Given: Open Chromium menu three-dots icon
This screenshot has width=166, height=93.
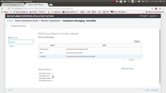Looking at the screenshot, I should 164,9.
